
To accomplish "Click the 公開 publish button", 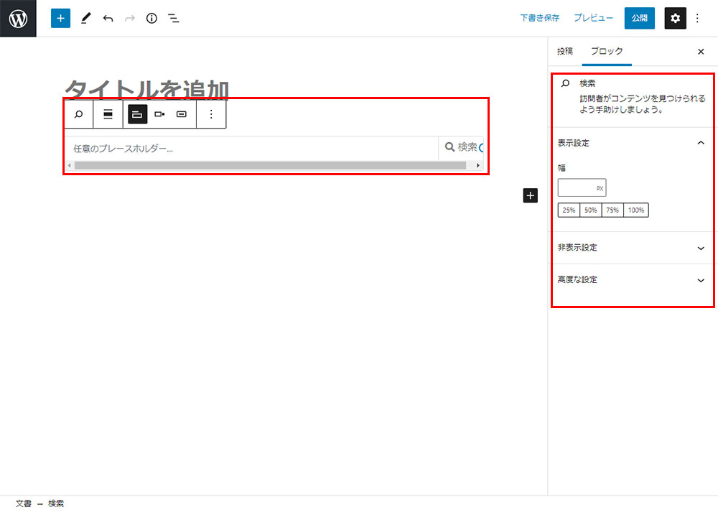I will click(639, 19).
